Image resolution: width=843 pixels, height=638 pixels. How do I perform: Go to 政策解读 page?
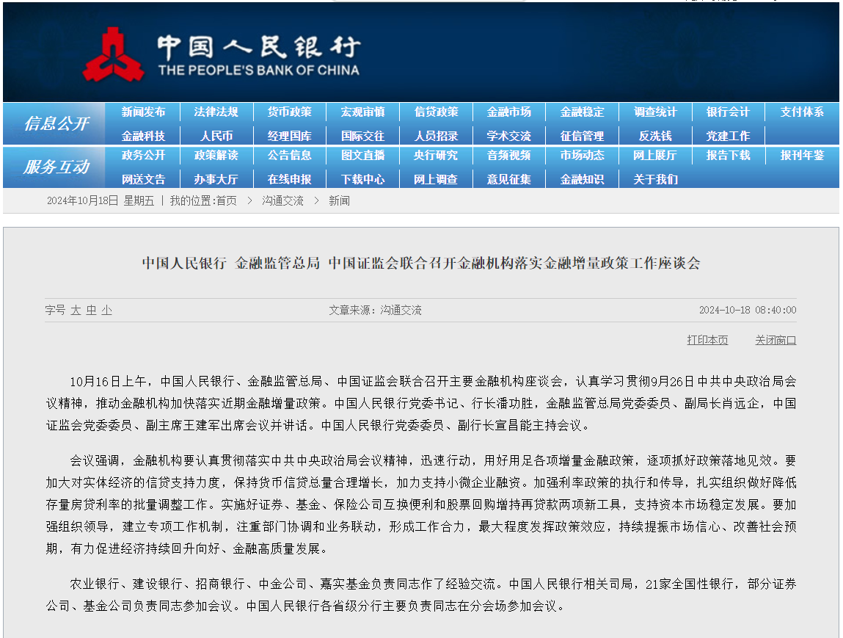point(216,156)
